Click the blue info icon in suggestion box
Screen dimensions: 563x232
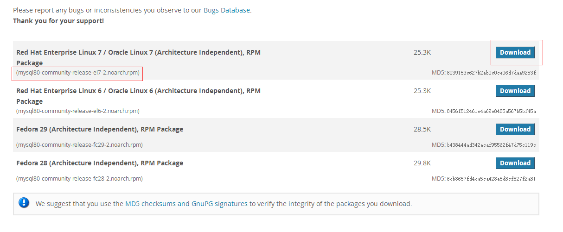coord(24,203)
